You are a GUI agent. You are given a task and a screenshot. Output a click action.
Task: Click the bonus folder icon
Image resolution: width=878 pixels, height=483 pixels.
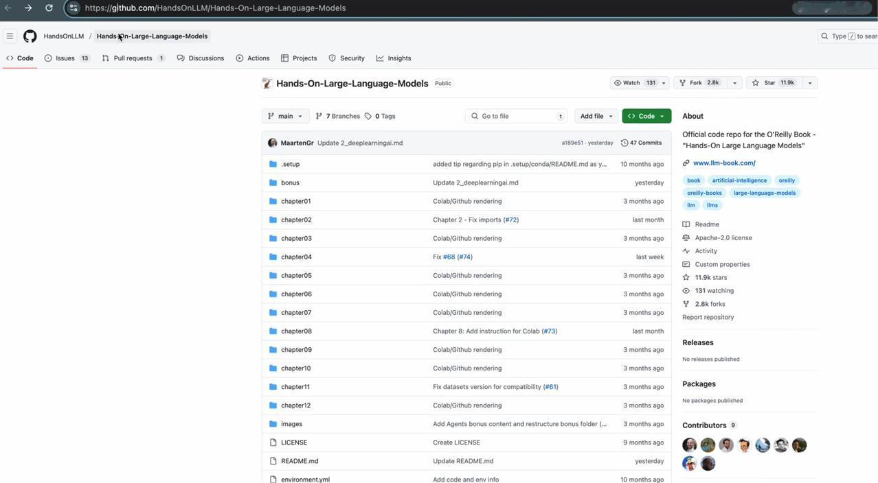click(273, 182)
